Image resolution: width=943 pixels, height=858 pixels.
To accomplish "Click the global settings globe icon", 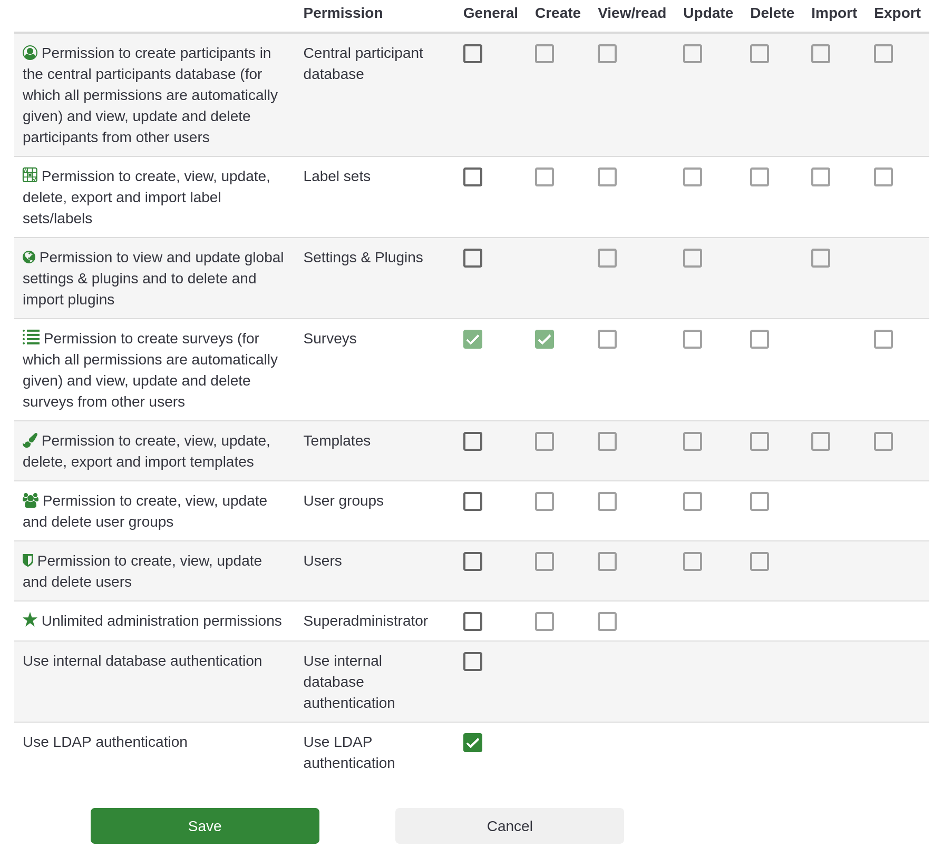I will 29,257.
